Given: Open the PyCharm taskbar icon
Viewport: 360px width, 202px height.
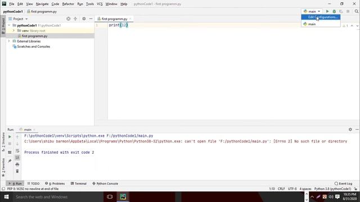Looking at the screenshot, I should [123, 197].
